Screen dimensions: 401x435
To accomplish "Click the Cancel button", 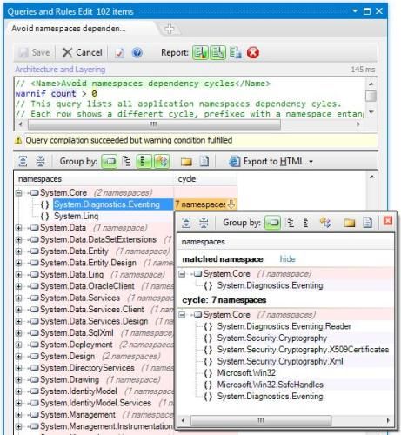I will coord(83,52).
